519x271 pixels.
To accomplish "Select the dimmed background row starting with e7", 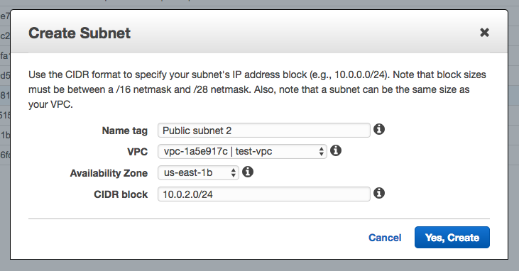I will [5, 16].
